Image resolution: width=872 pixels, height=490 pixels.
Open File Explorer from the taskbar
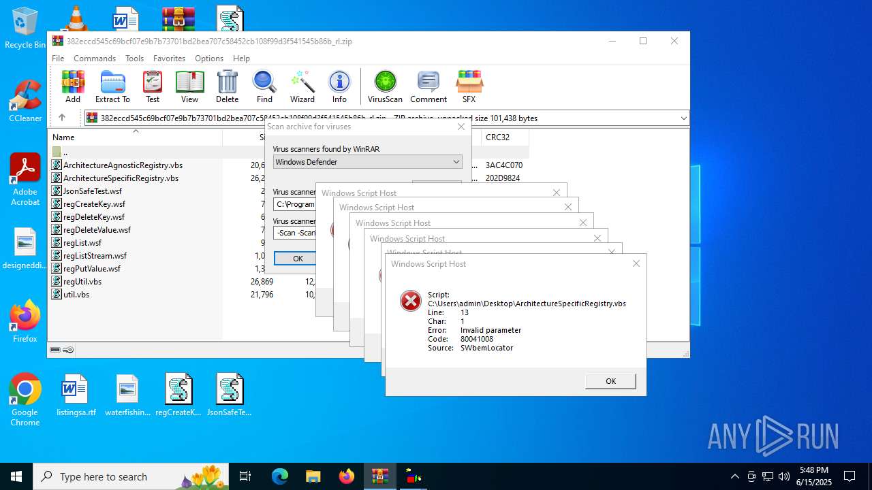click(x=313, y=476)
